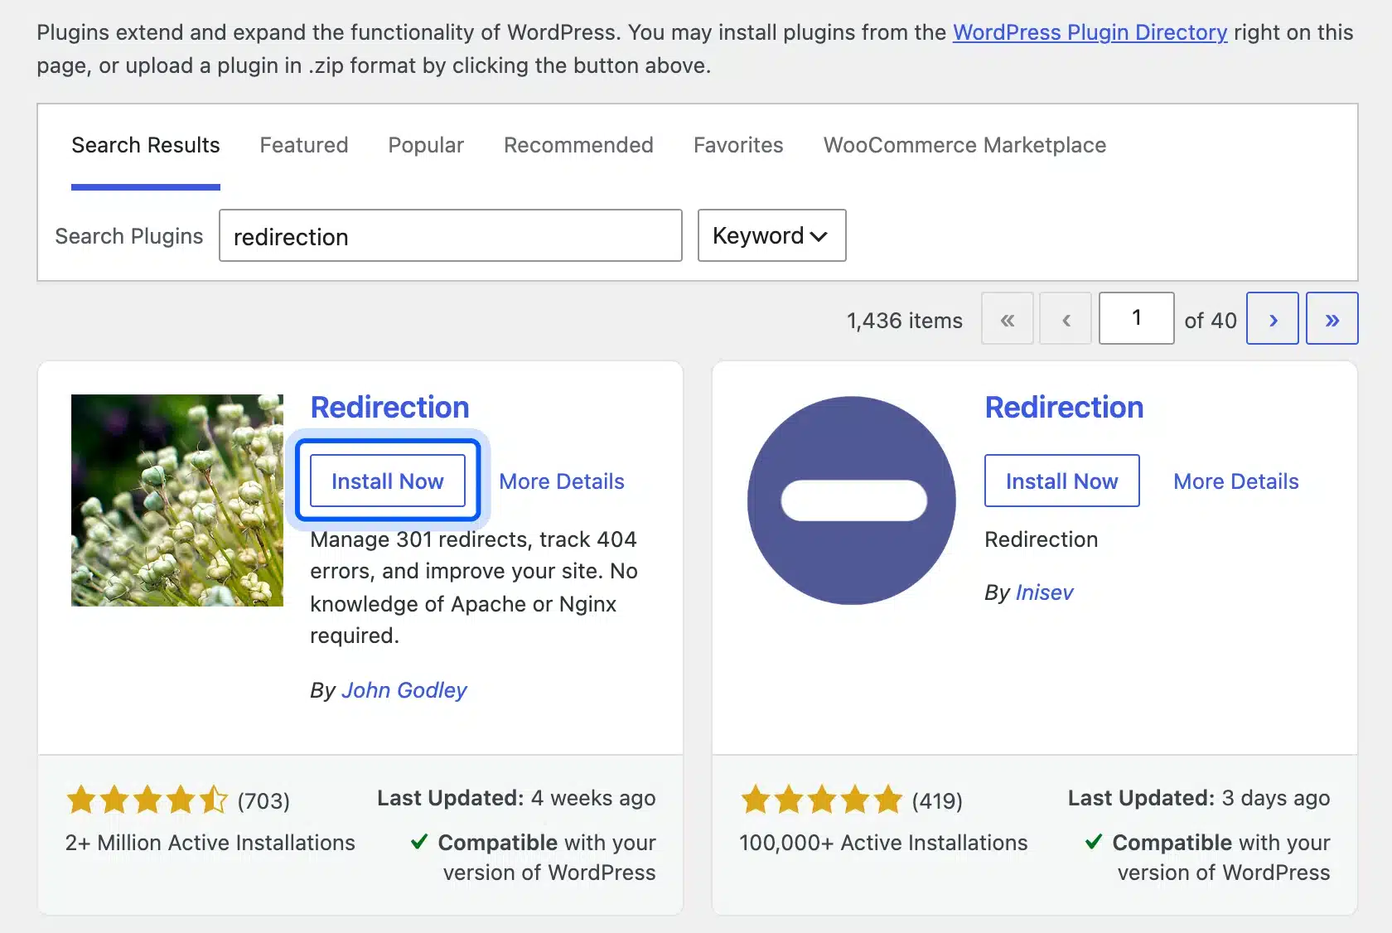Show the Favorites tab

(x=738, y=145)
